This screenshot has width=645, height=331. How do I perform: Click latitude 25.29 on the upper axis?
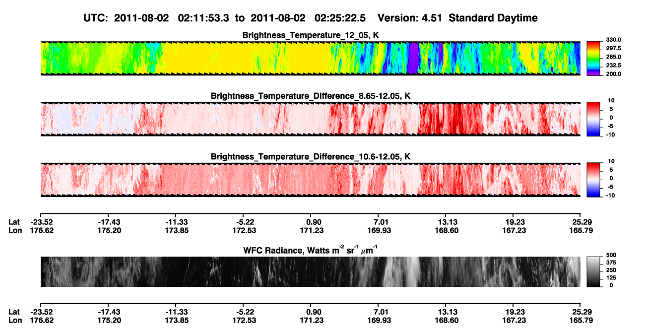tap(580, 222)
